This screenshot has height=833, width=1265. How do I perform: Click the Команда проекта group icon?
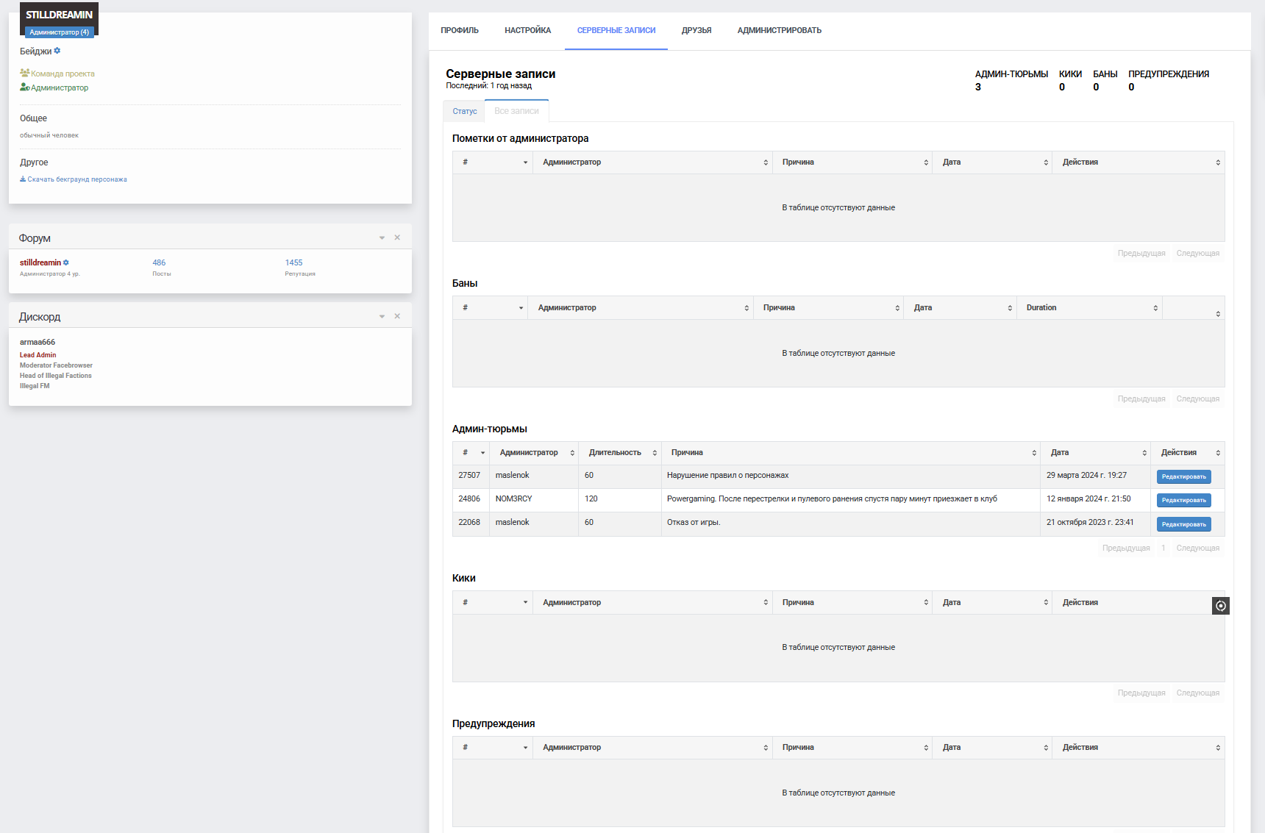pyautogui.click(x=25, y=73)
